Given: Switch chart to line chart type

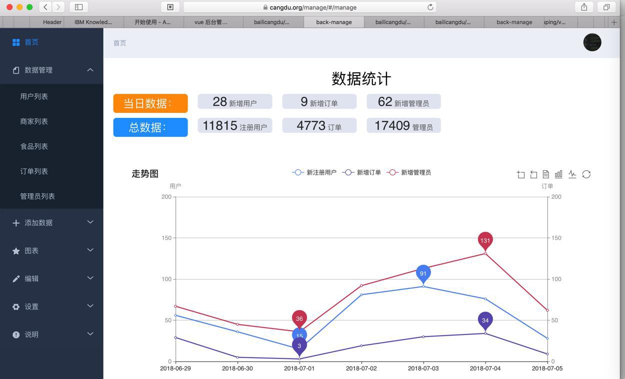Looking at the screenshot, I should click(572, 174).
